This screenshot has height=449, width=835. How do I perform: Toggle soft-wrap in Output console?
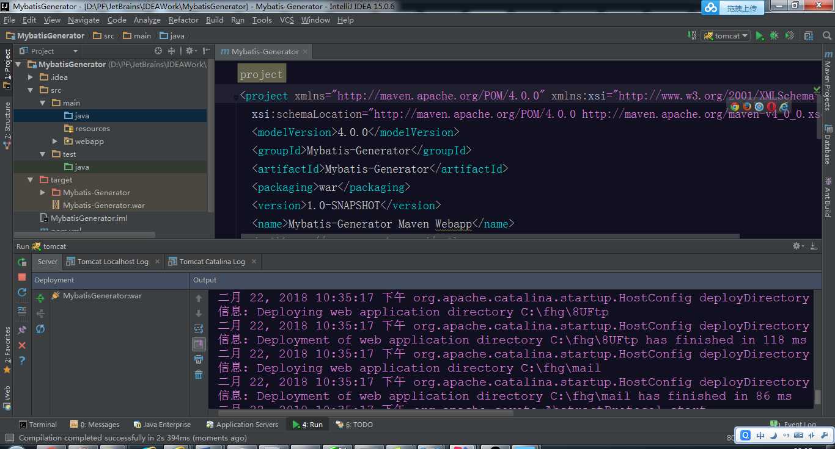coord(199,329)
